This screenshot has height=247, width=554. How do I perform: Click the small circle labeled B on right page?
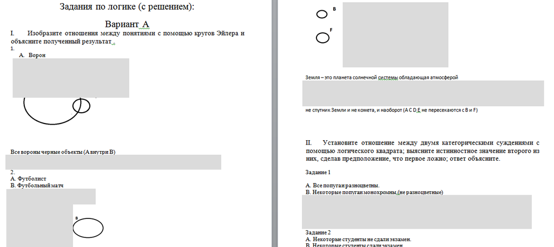(321, 14)
